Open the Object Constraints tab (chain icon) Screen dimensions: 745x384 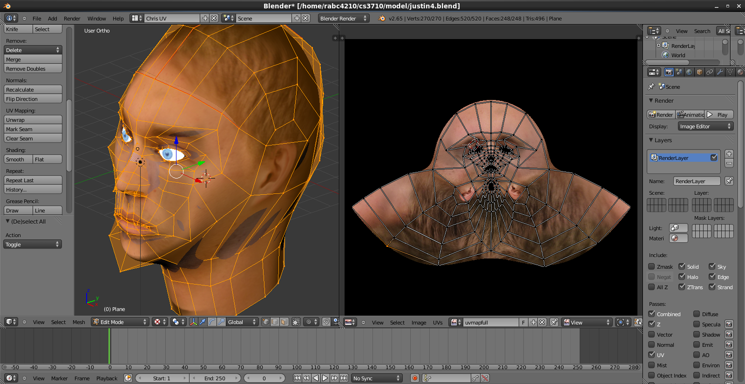(710, 72)
